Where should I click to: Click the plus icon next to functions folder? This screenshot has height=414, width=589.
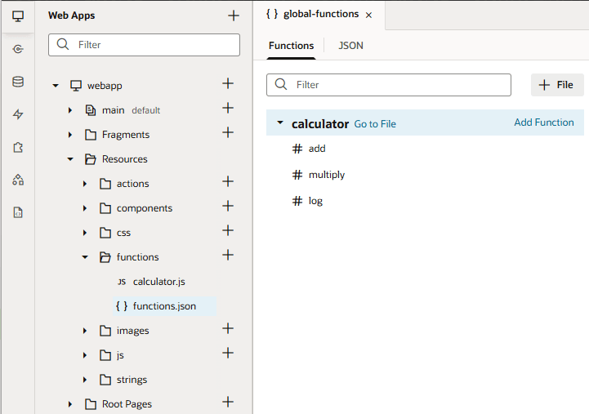coord(228,256)
